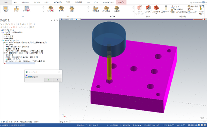Viewport: 207px width, 127px height.
Task: Select the Stock Setup tree item
Action: tap(10, 38)
